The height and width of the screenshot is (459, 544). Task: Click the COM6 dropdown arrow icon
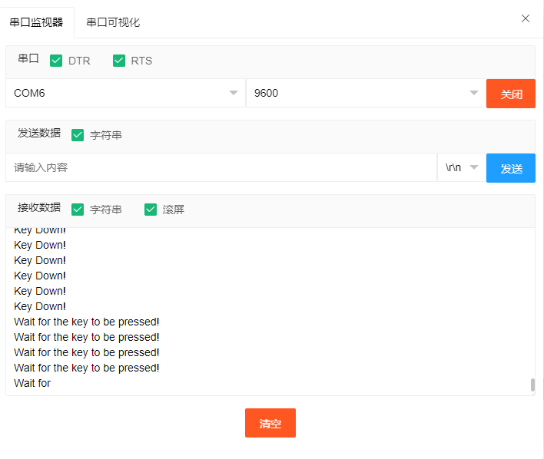pyautogui.click(x=234, y=93)
